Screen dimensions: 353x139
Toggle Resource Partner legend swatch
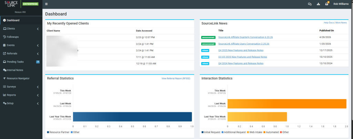click(48, 132)
